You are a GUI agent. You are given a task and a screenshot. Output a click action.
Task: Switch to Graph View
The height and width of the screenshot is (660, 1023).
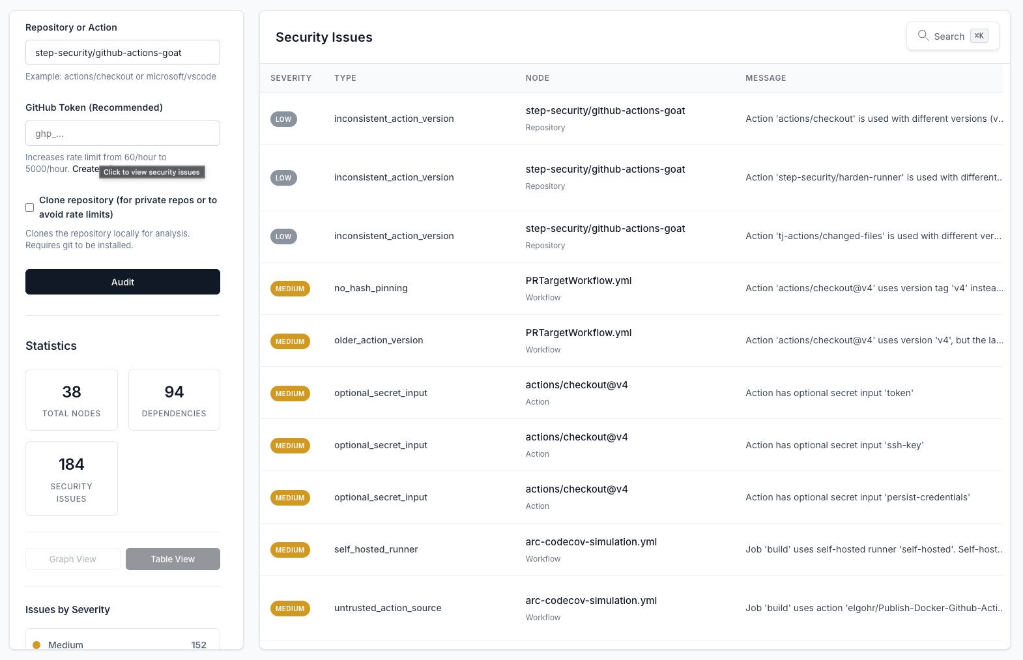pos(73,559)
